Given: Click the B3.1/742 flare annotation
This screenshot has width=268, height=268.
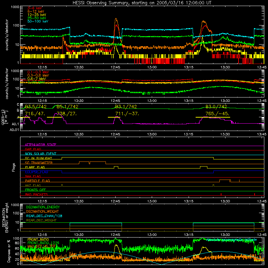Looking at the screenshot, I should (126, 107).
